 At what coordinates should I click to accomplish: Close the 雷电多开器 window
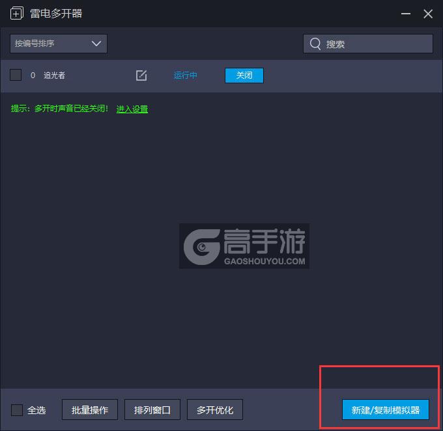click(428, 14)
